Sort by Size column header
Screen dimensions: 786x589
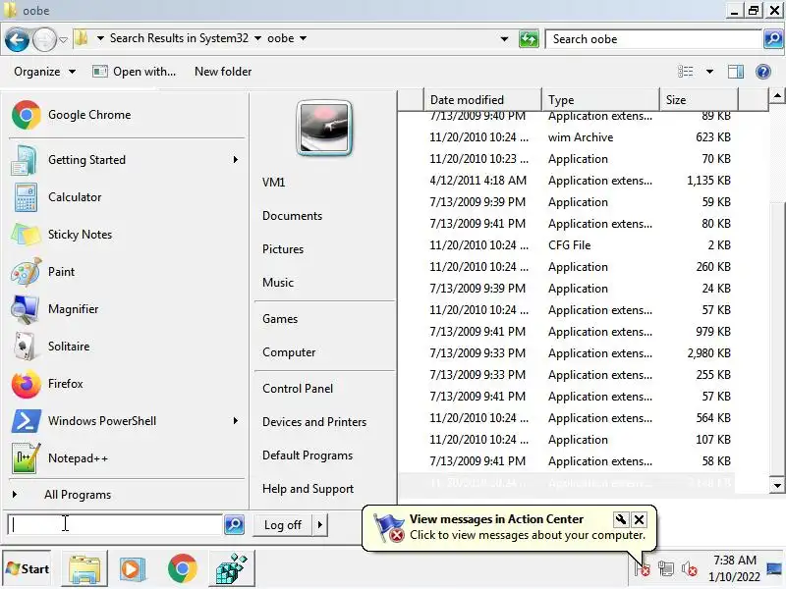click(699, 100)
